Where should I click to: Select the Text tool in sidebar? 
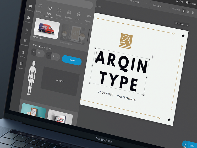point(26,30)
